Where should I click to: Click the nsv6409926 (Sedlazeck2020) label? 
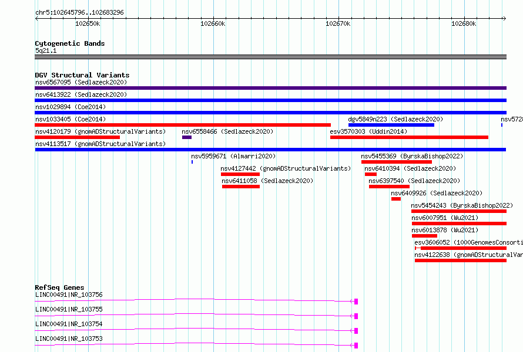coord(437,193)
